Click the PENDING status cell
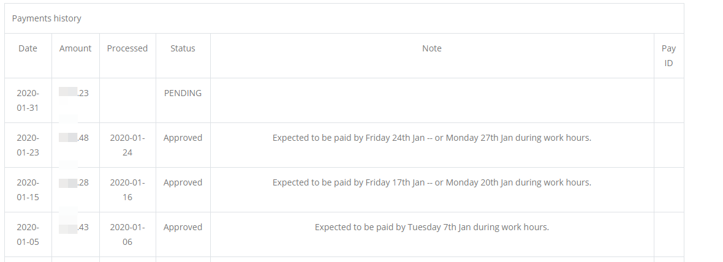Viewport: 723px width, 262px height. (183, 93)
